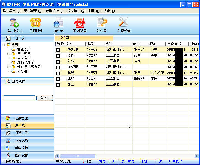Open the 通话记录 red telephone icon
Screen dimensions: 200x165
click(x=80, y=25)
